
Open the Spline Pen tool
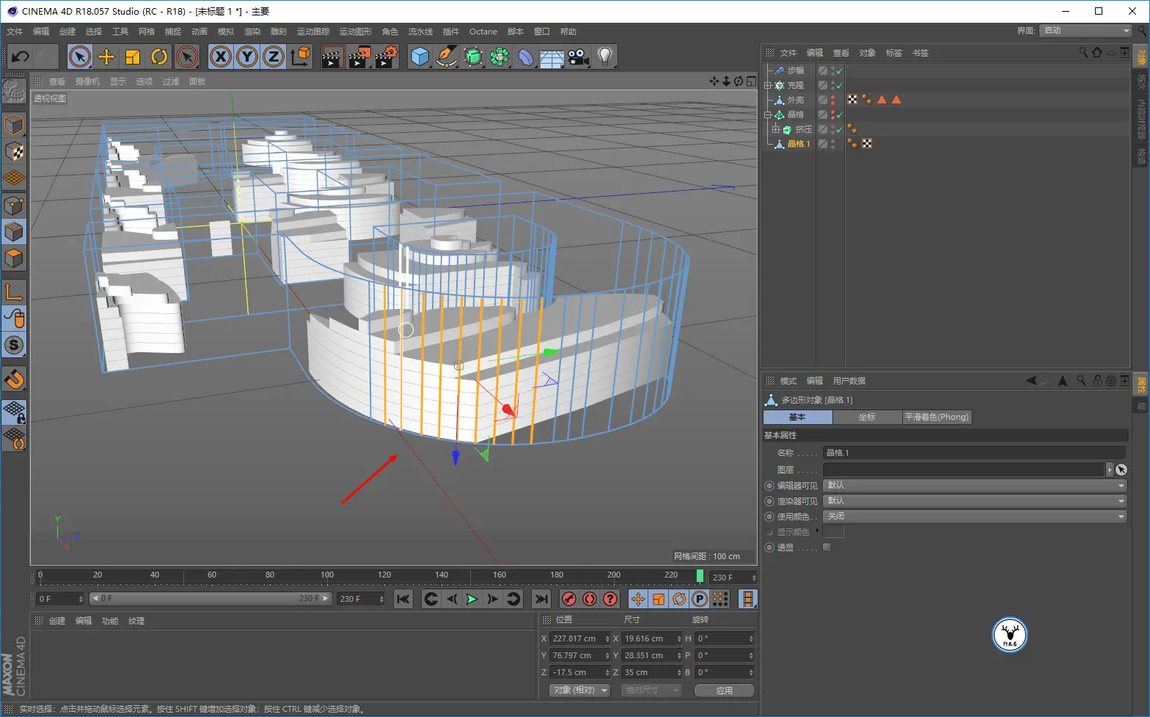pyautogui.click(x=446, y=57)
